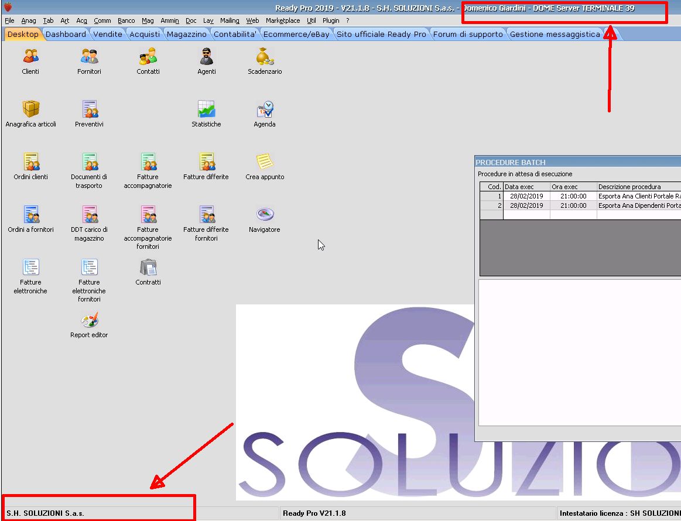
Task: Open Sito ufficiale Ready Pro tab
Action: pos(381,35)
